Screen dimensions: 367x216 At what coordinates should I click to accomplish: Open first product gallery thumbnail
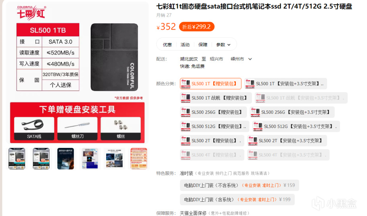click(17, 159)
